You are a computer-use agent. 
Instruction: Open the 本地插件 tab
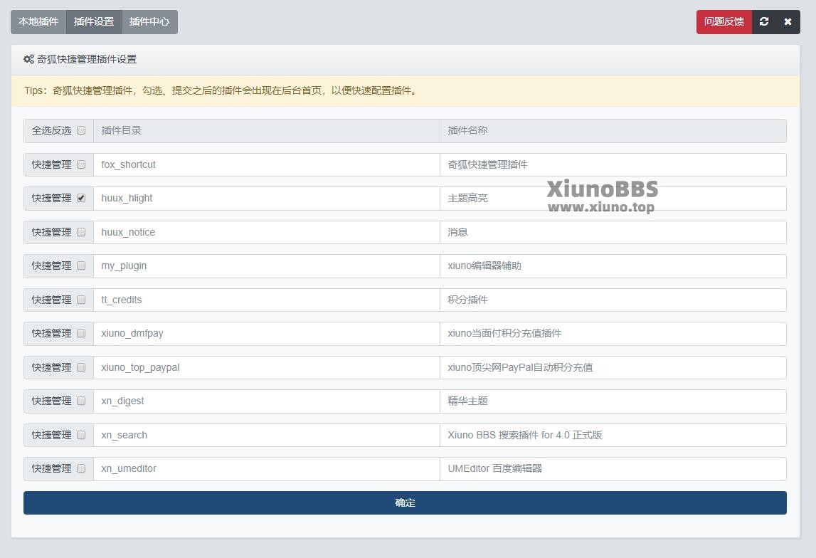tap(38, 22)
